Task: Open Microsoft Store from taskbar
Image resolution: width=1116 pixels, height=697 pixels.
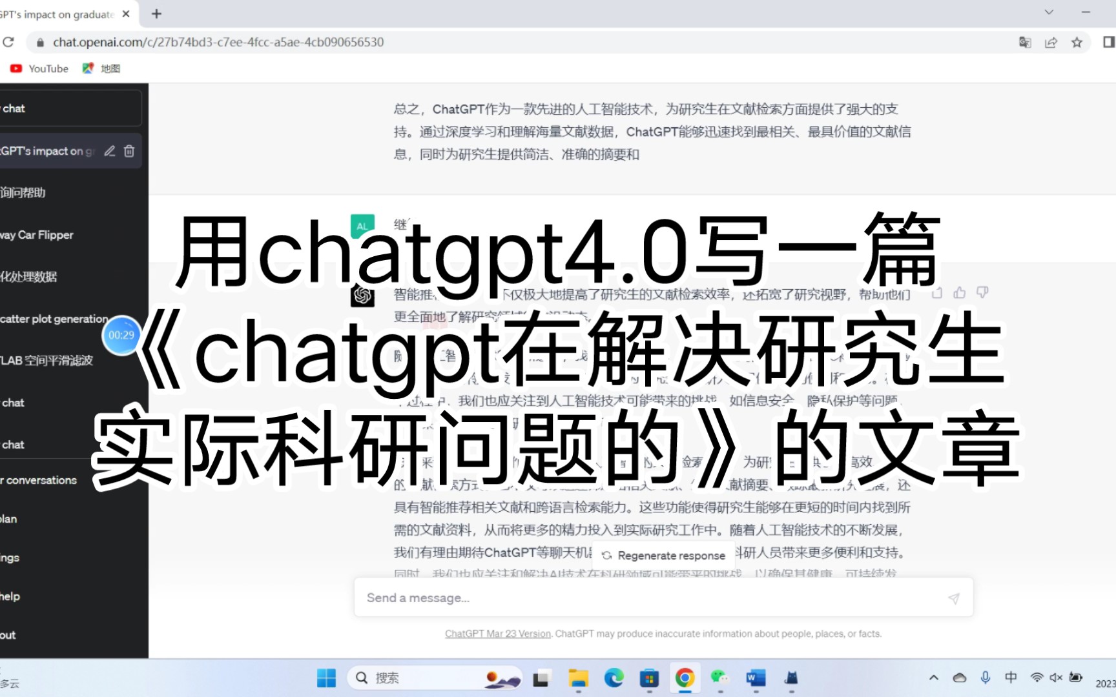Action: pyautogui.click(x=649, y=678)
